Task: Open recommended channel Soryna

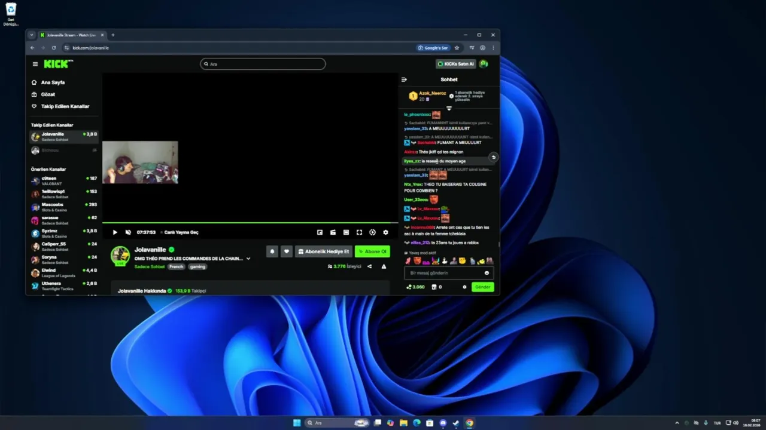Action: 64,259
